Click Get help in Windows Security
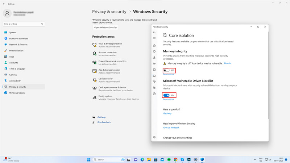 (167, 113)
